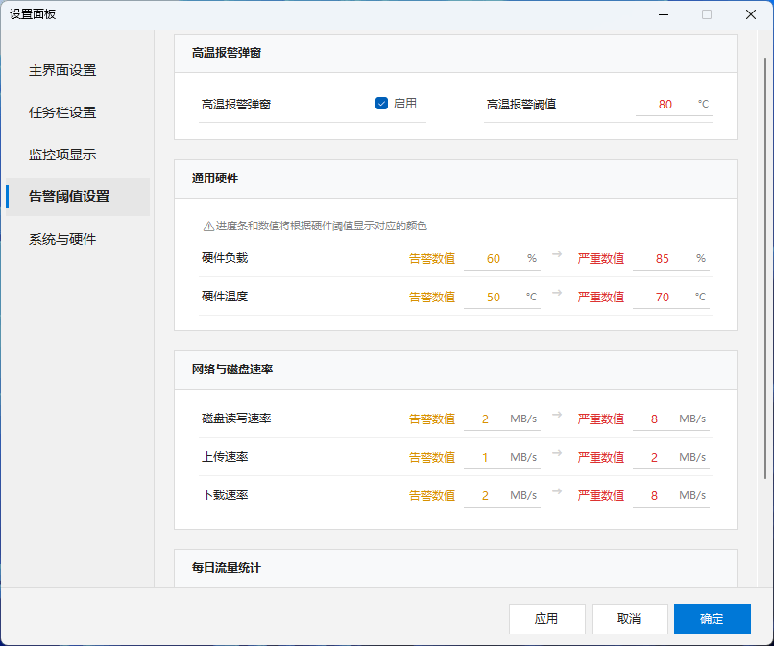Click the vertical scrollbar of settings
774x646 pixels.
coord(765,268)
